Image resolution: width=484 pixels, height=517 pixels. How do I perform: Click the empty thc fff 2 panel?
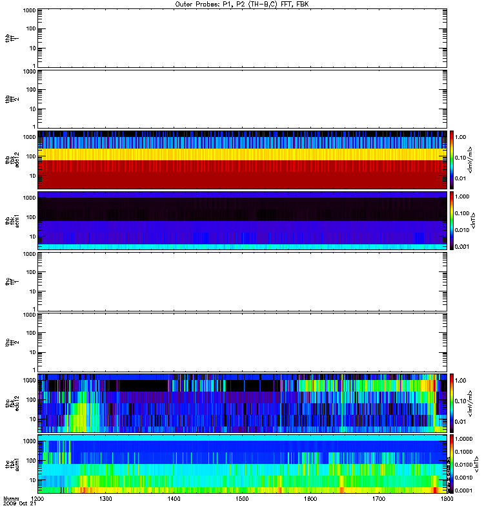click(243, 343)
